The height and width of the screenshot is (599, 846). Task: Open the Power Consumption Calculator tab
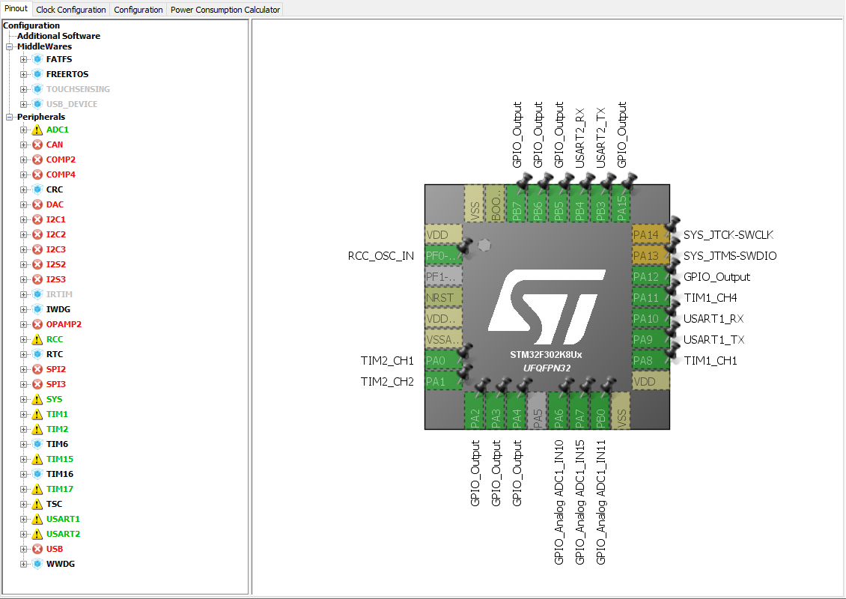coord(225,10)
